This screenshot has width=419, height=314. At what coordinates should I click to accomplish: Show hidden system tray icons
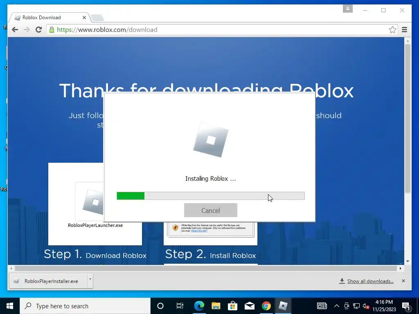337,306
